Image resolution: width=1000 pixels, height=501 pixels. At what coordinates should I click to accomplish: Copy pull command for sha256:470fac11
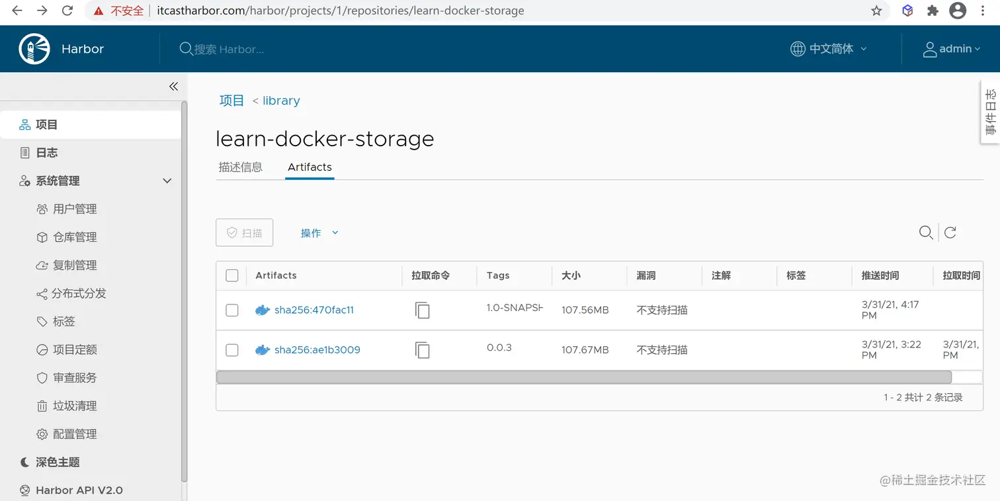click(423, 309)
